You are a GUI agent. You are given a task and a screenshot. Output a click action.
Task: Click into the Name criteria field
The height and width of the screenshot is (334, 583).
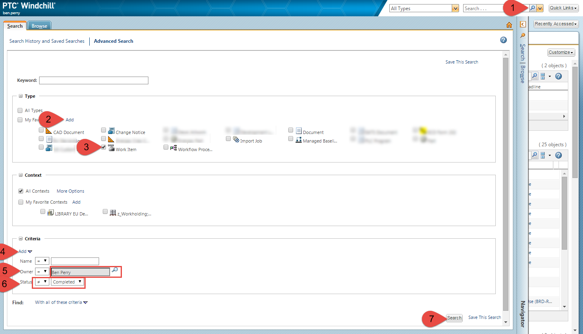(75, 261)
